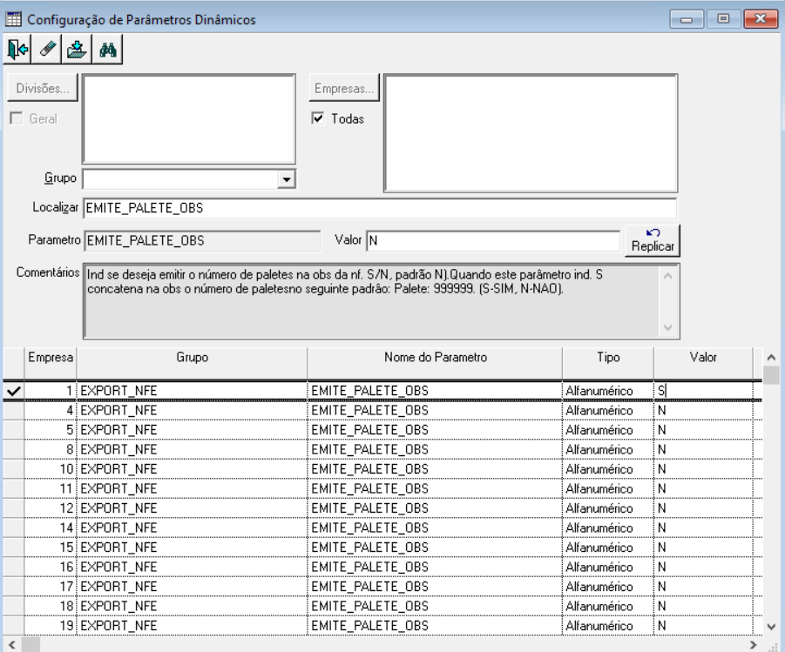The height and width of the screenshot is (652, 785).
Task: Click the Valor cell S for Empresa 1
Action: click(x=703, y=391)
